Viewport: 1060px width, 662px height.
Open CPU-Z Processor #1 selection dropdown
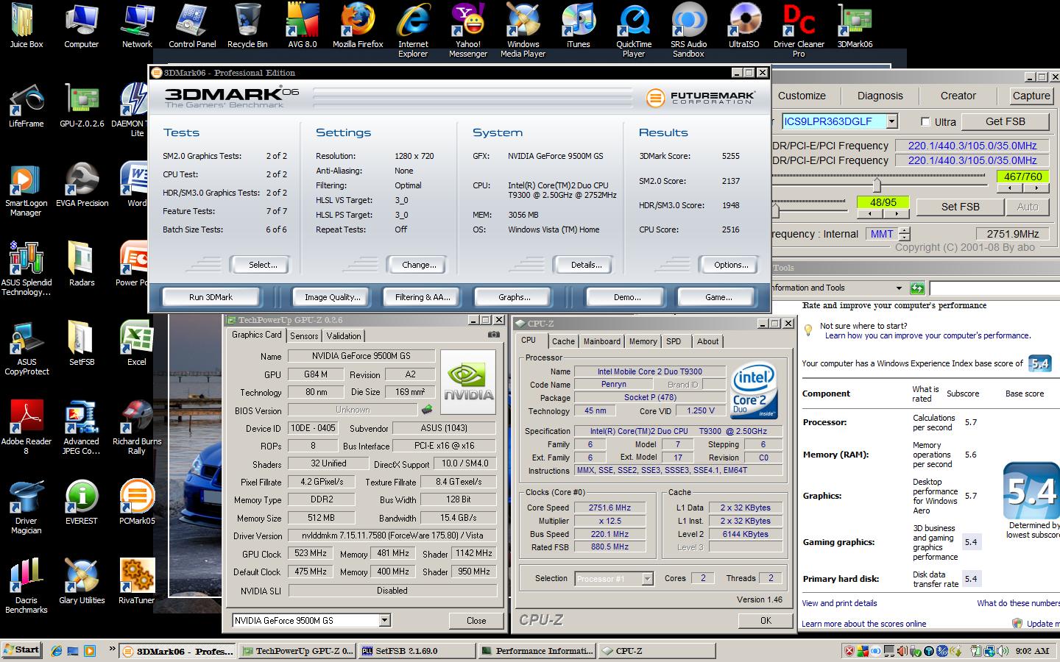647,579
